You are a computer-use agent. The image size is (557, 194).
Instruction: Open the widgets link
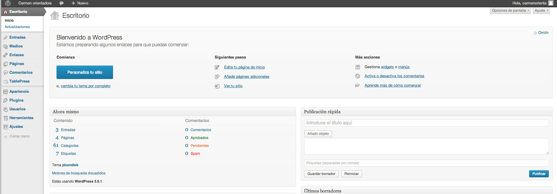387,67
